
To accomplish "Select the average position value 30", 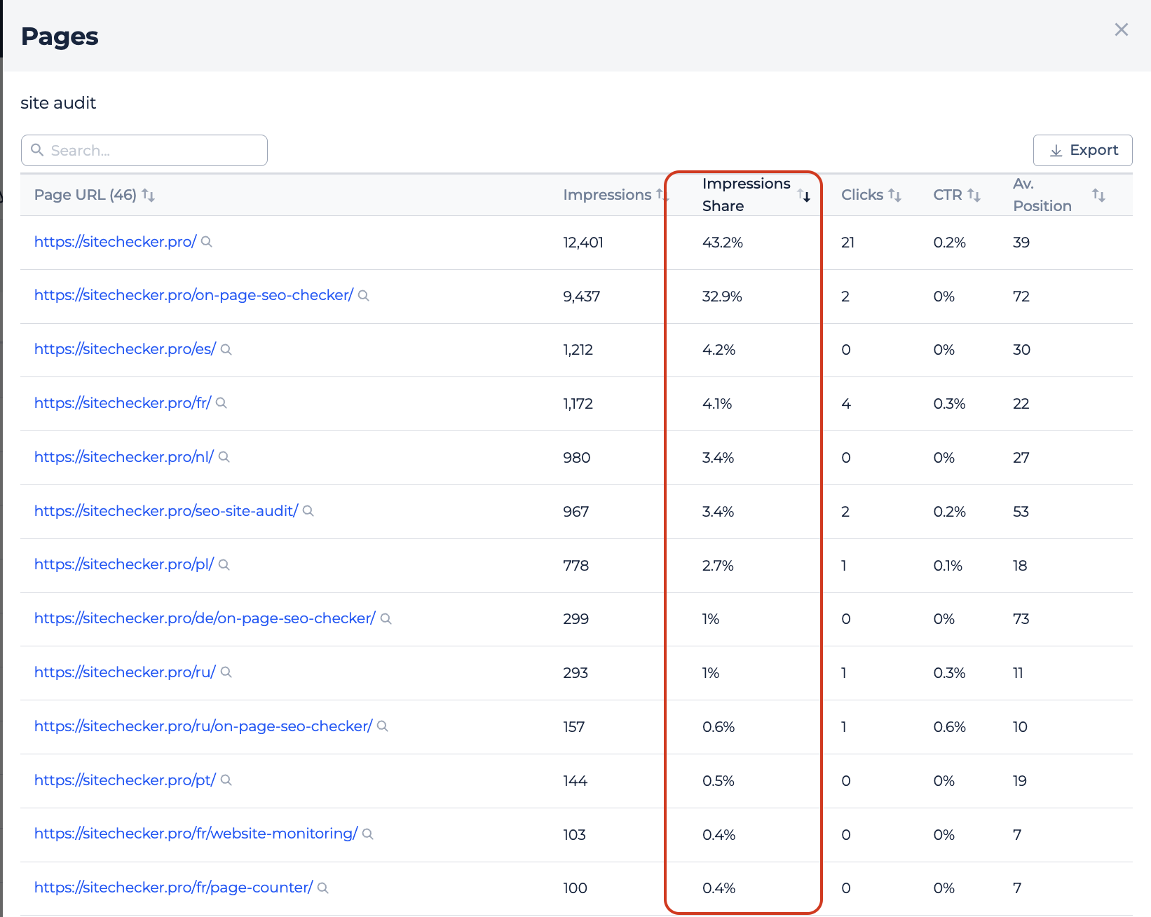I will tap(1021, 350).
